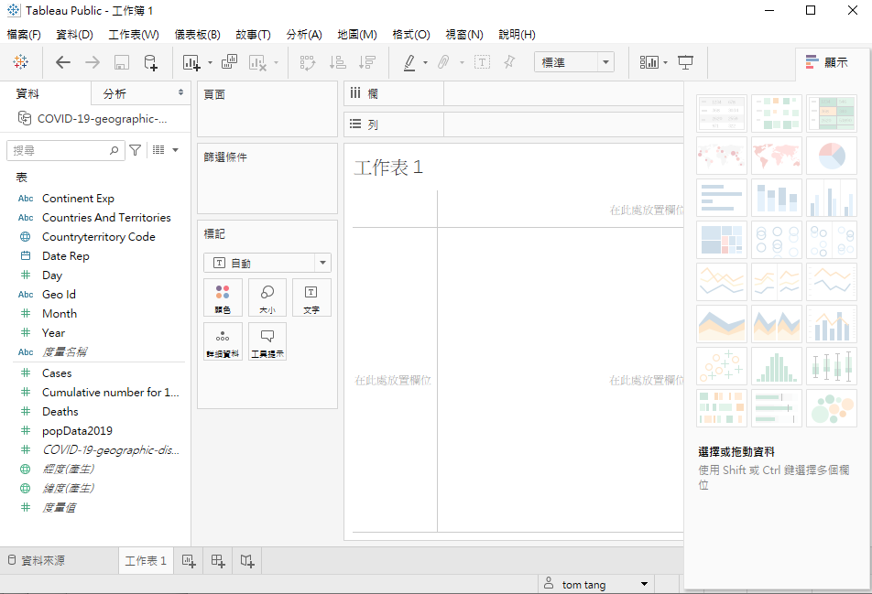The image size is (872, 594).
Task: Click the fix axes pin icon
Action: pos(509,62)
